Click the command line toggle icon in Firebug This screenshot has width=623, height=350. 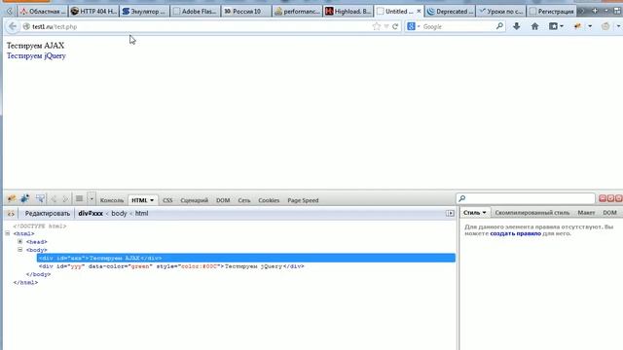(x=80, y=198)
